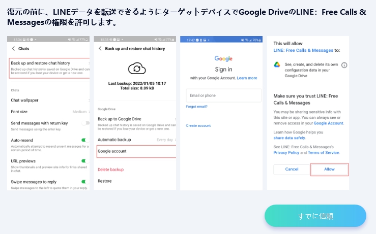Click the Allow button

(x=330, y=170)
